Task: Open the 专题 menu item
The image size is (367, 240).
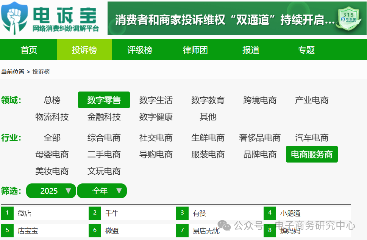Action: [x=306, y=49]
